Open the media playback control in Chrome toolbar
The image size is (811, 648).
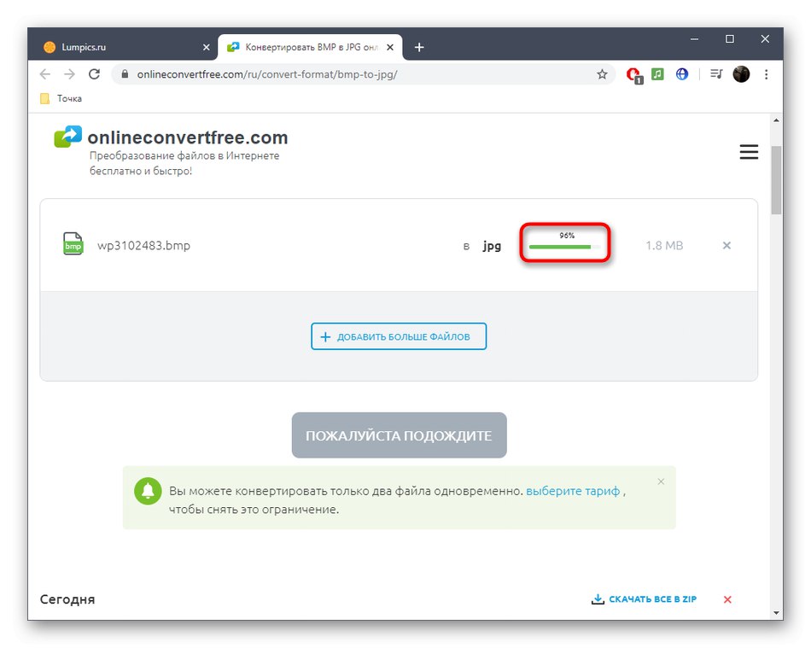tap(716, 74)
